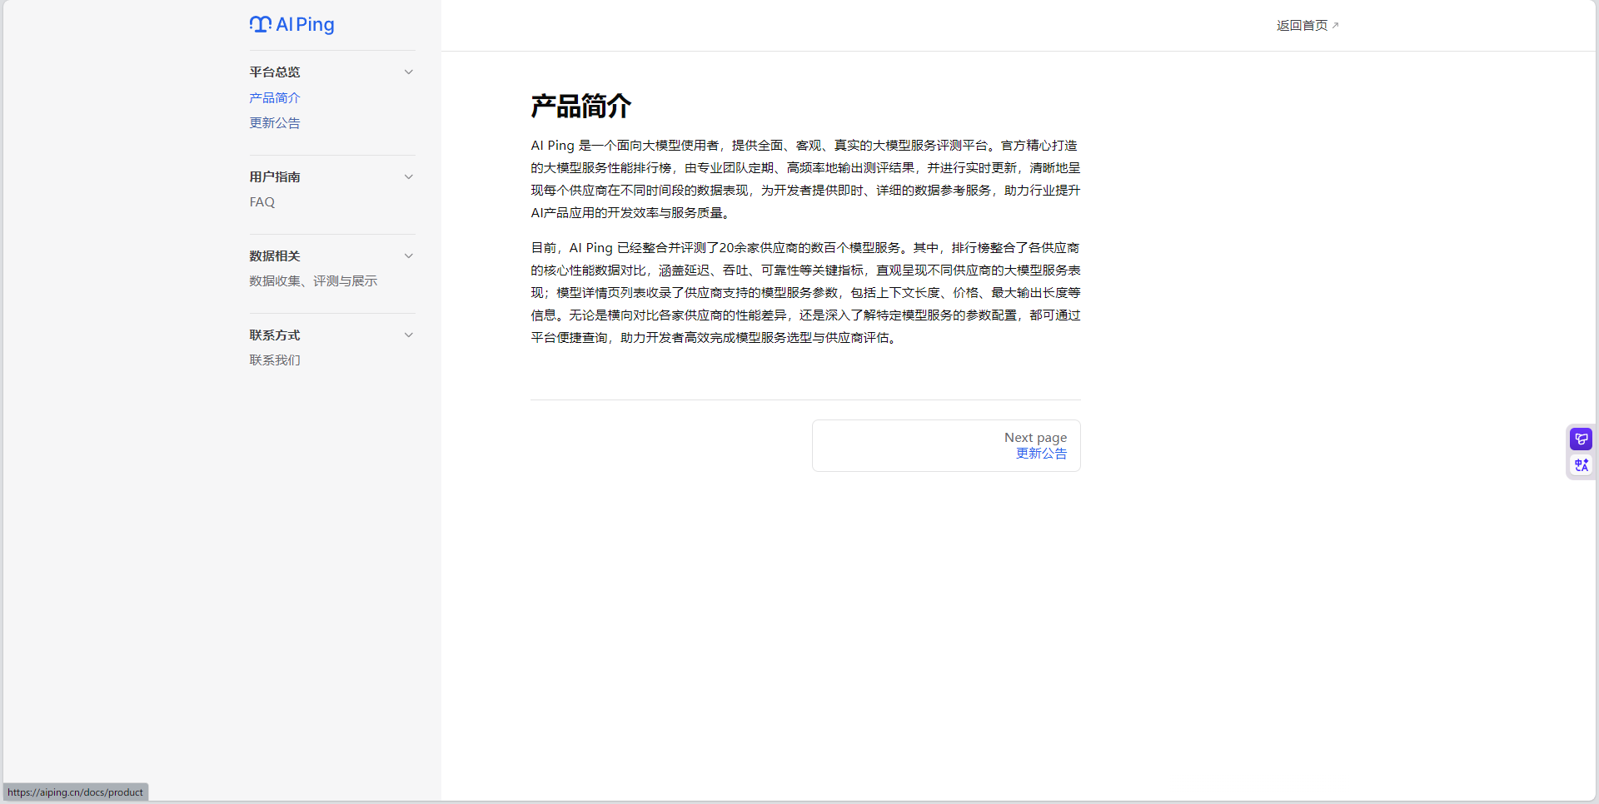Collapse the 联系方式 section chevron
The width and height of the screenshot is (1599, 804).
409,335
